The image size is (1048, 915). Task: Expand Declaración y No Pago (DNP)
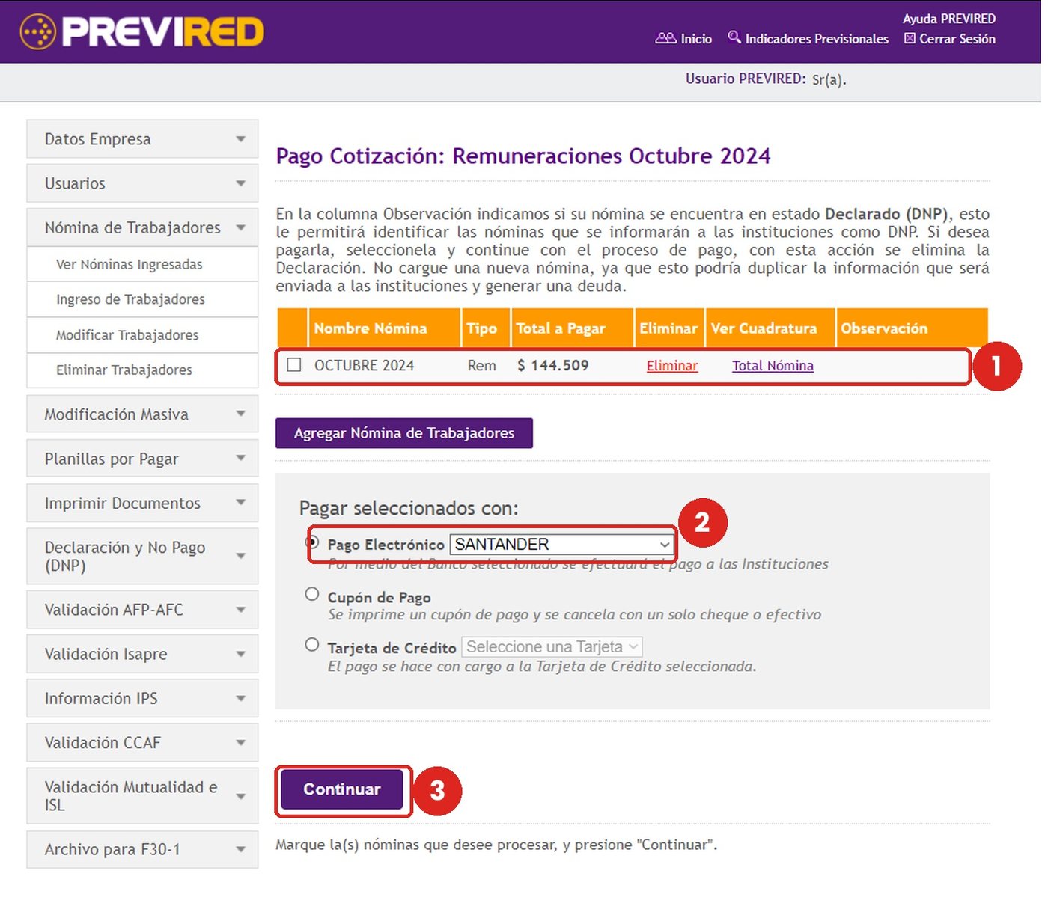click(142, 557)
